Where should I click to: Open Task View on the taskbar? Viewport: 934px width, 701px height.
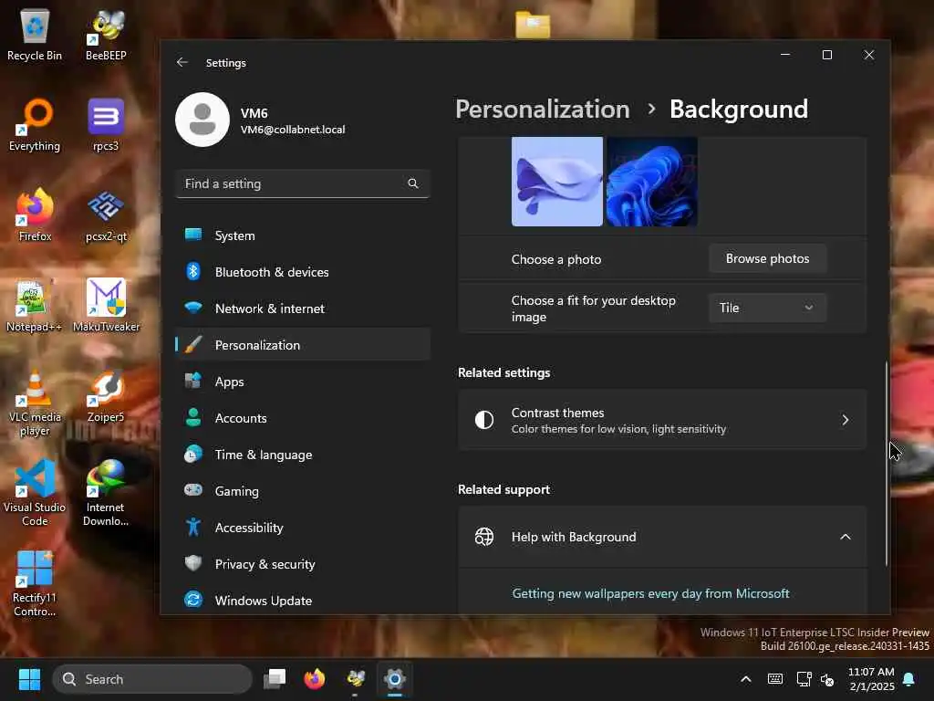tap(275, 679)
